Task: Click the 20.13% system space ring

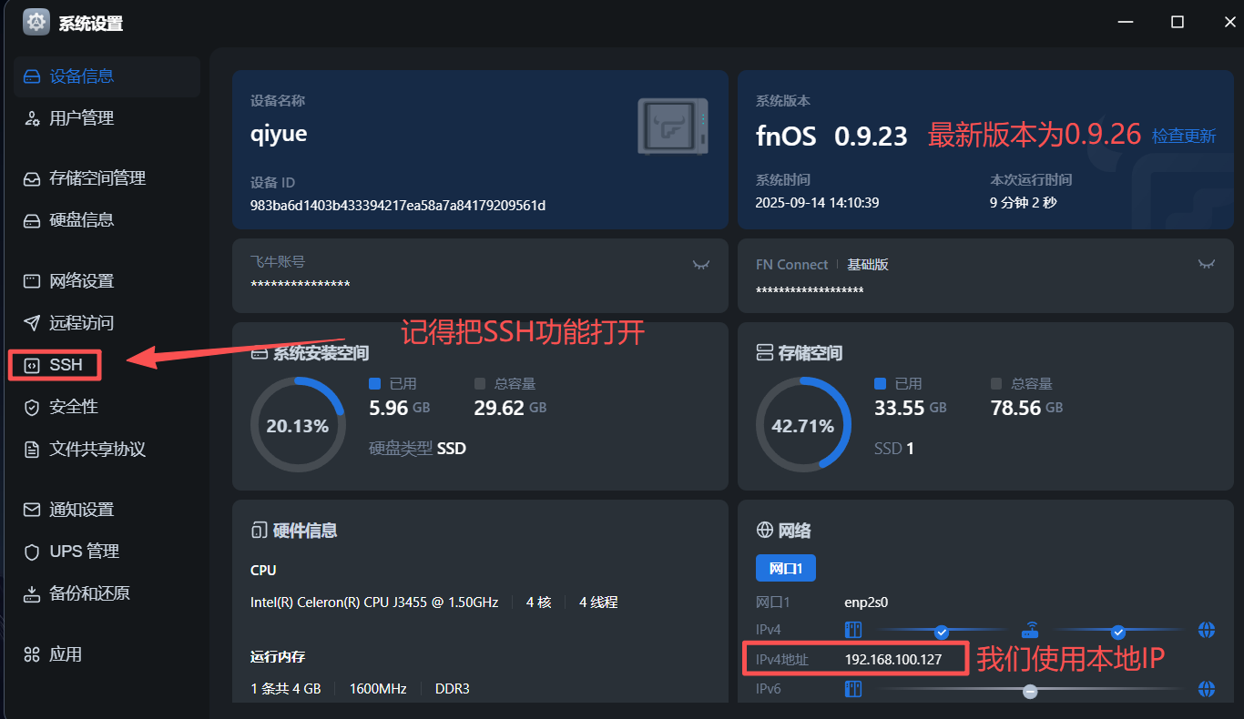Action: (298, 425)
